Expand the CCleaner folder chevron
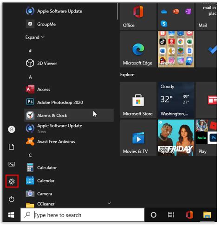 click(109, 203)
